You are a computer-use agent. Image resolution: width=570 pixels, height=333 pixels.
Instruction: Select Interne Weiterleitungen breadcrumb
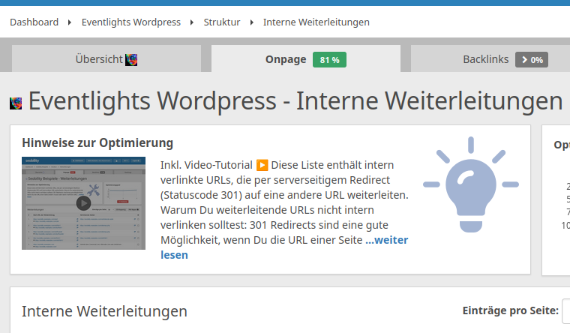(316, 22)
